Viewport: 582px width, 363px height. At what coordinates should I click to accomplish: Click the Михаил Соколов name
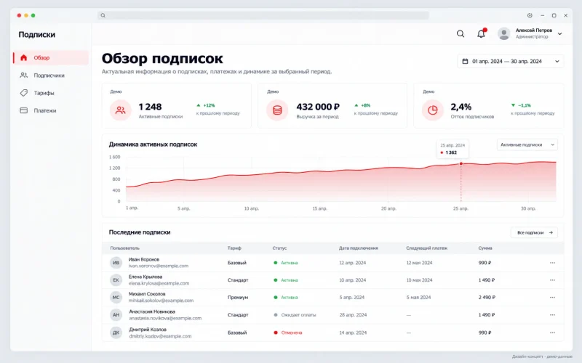pos(147,294)
